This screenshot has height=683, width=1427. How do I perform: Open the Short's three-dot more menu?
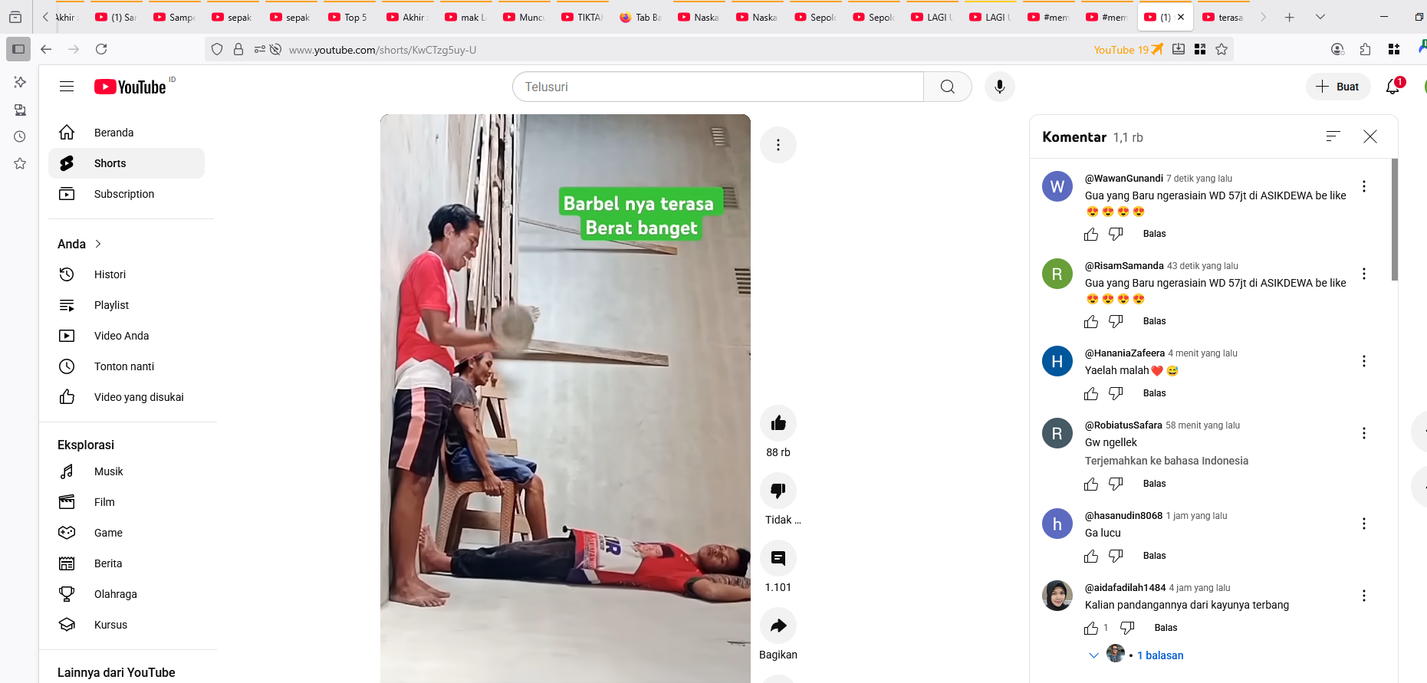[x=778, y=145]
